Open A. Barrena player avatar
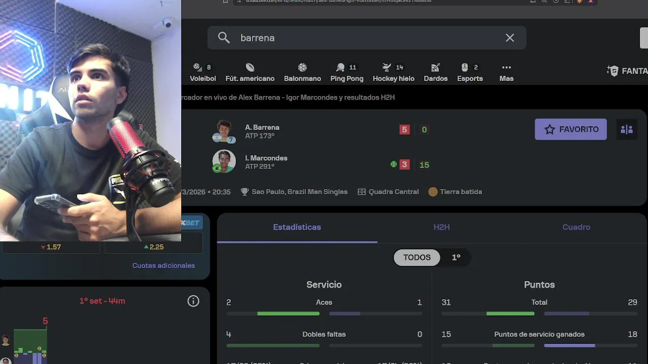Screen dimensions: 648x364 tap(224, 131)
